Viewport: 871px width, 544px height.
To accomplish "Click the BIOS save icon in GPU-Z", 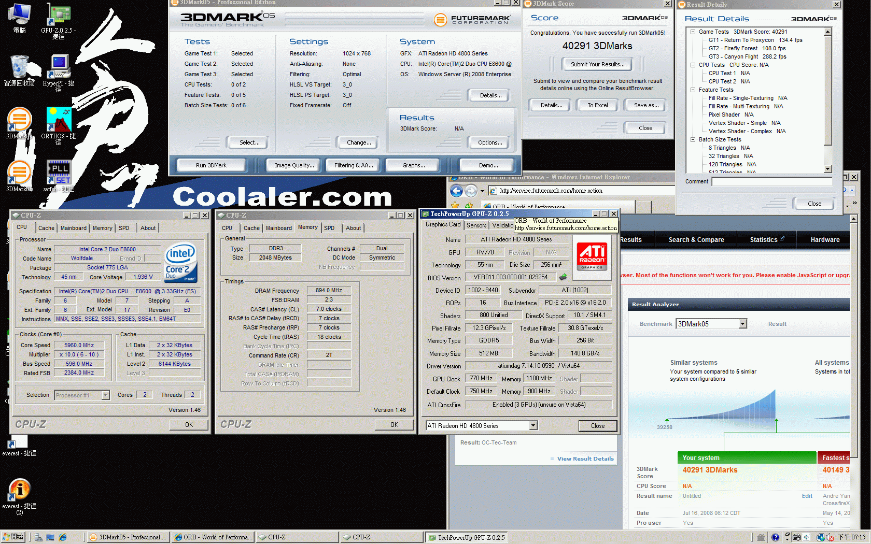I will [563, 277].
